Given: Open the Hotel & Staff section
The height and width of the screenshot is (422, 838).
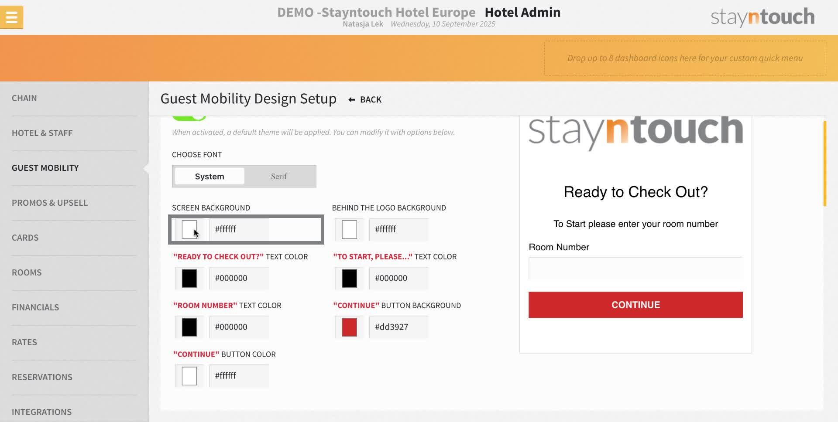Looking at the screenshot, I should [74, 133].
